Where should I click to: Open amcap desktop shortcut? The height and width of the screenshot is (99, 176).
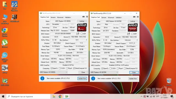tap(5, 69)
